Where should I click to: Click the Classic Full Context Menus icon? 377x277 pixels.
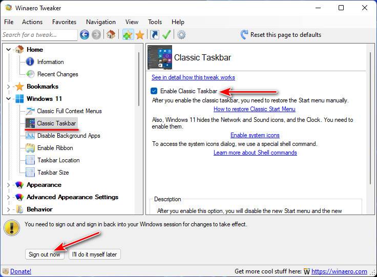(30, 111)
